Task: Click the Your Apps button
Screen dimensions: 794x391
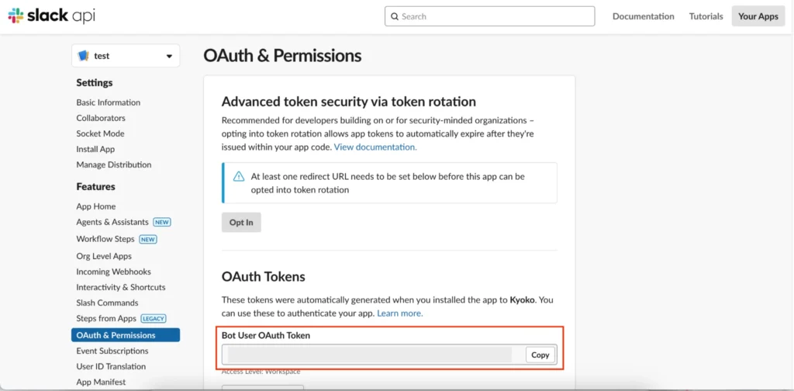Action: click(758, 16)
